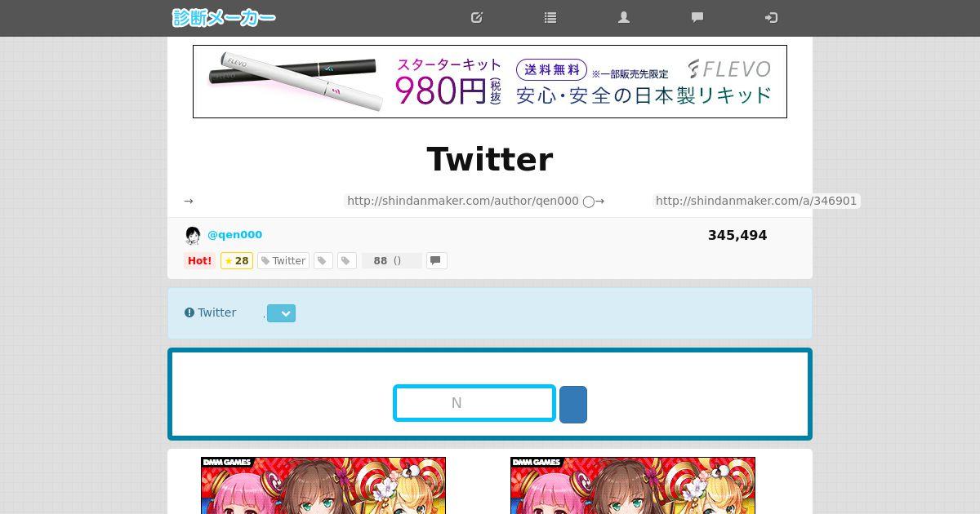Image resolution: width=980 pixels, height=514 pixels.
Task: Click the empty tag icon beside Twitter tag
Action: (323, 261)
